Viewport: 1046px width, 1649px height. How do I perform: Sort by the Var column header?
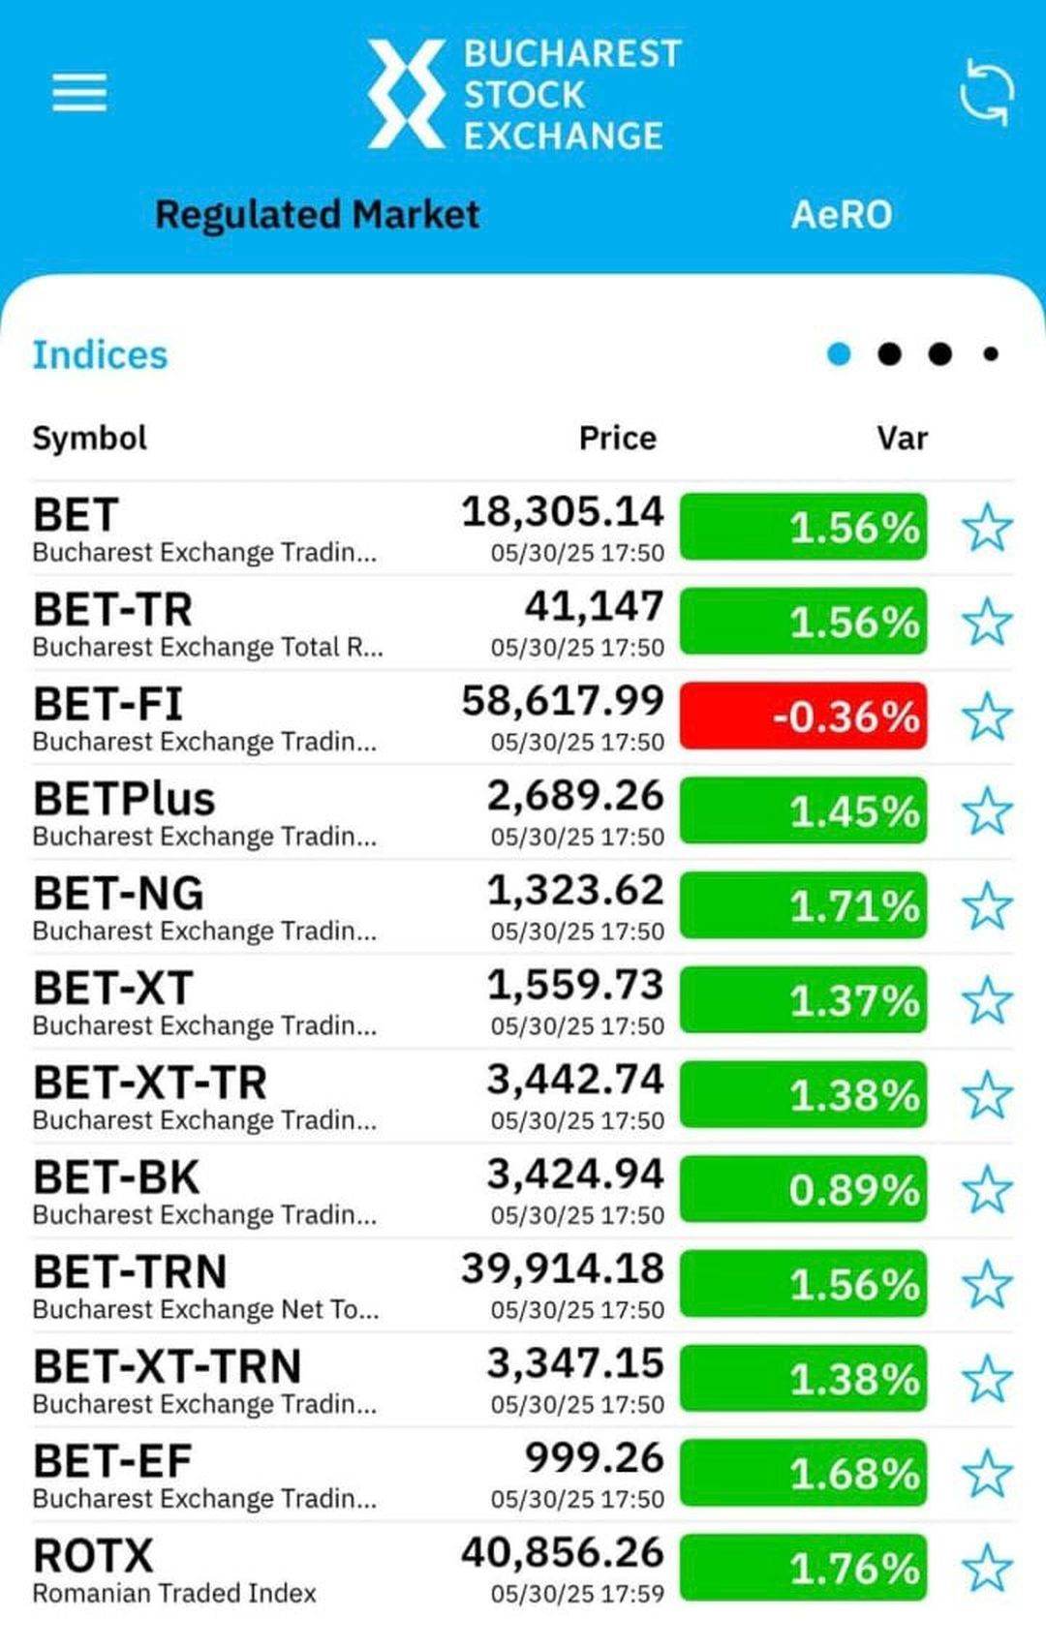902,439
